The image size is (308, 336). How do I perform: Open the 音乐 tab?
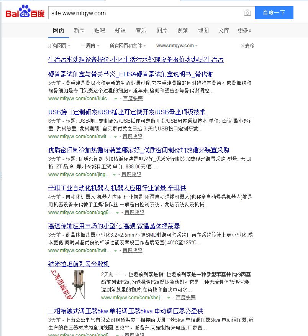pos(141,30)
